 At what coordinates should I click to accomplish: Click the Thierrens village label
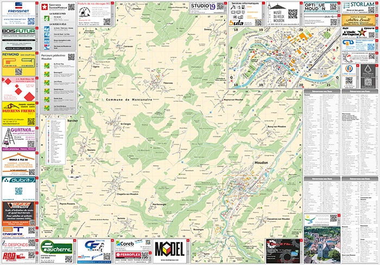click(168, 83)
